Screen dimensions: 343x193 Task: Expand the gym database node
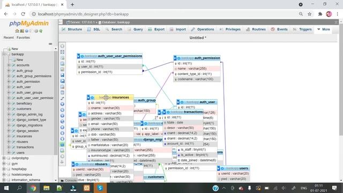[x=4, y=164]
